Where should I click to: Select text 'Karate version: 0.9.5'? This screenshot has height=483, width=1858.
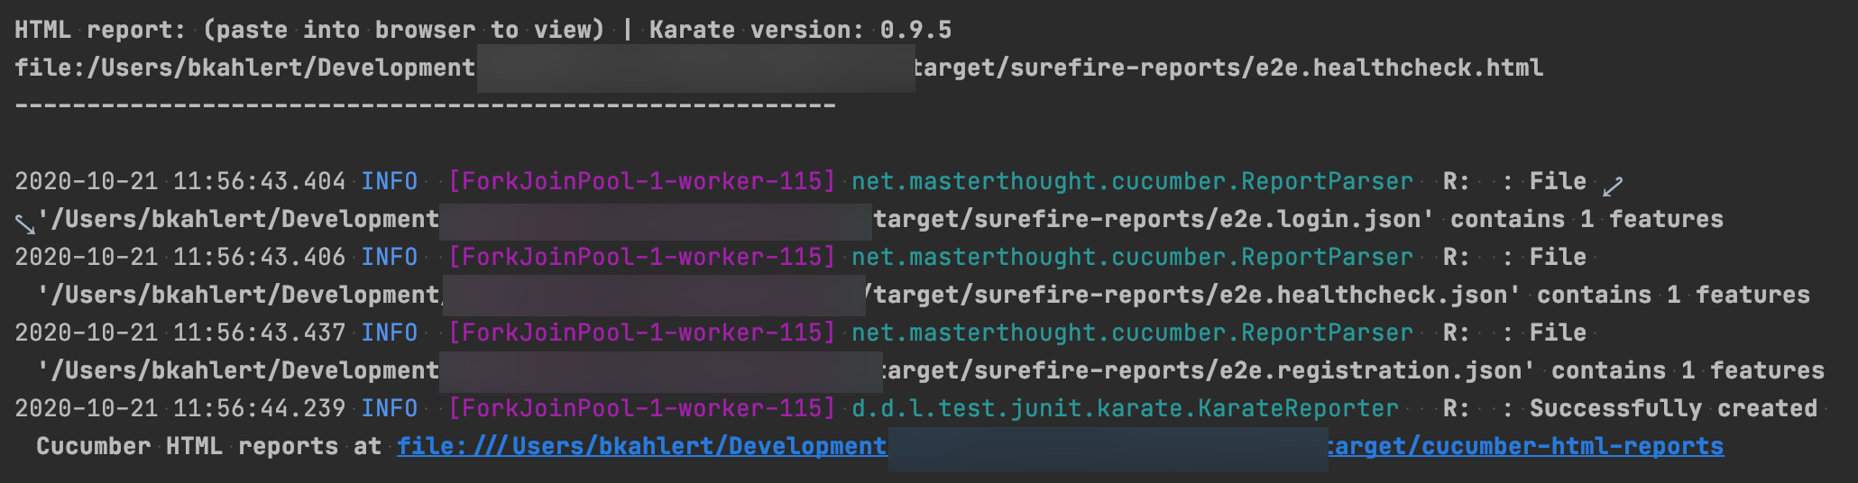pyautogui.click(x=800, y=30)
